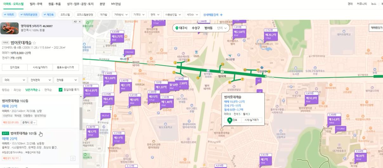Toggle the 아파트 filter chip
Viewport: 383px width, 168px height.
tap(9, 15)
